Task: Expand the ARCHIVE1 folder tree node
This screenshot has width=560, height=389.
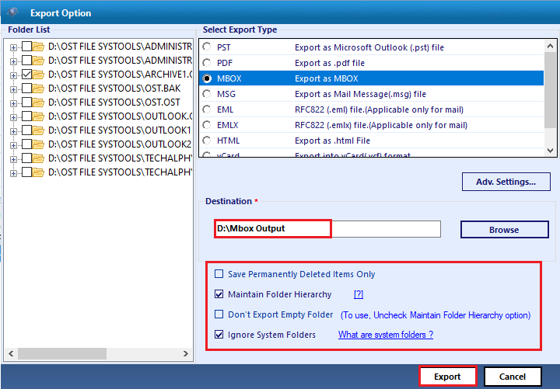Action: click(13, 75)
